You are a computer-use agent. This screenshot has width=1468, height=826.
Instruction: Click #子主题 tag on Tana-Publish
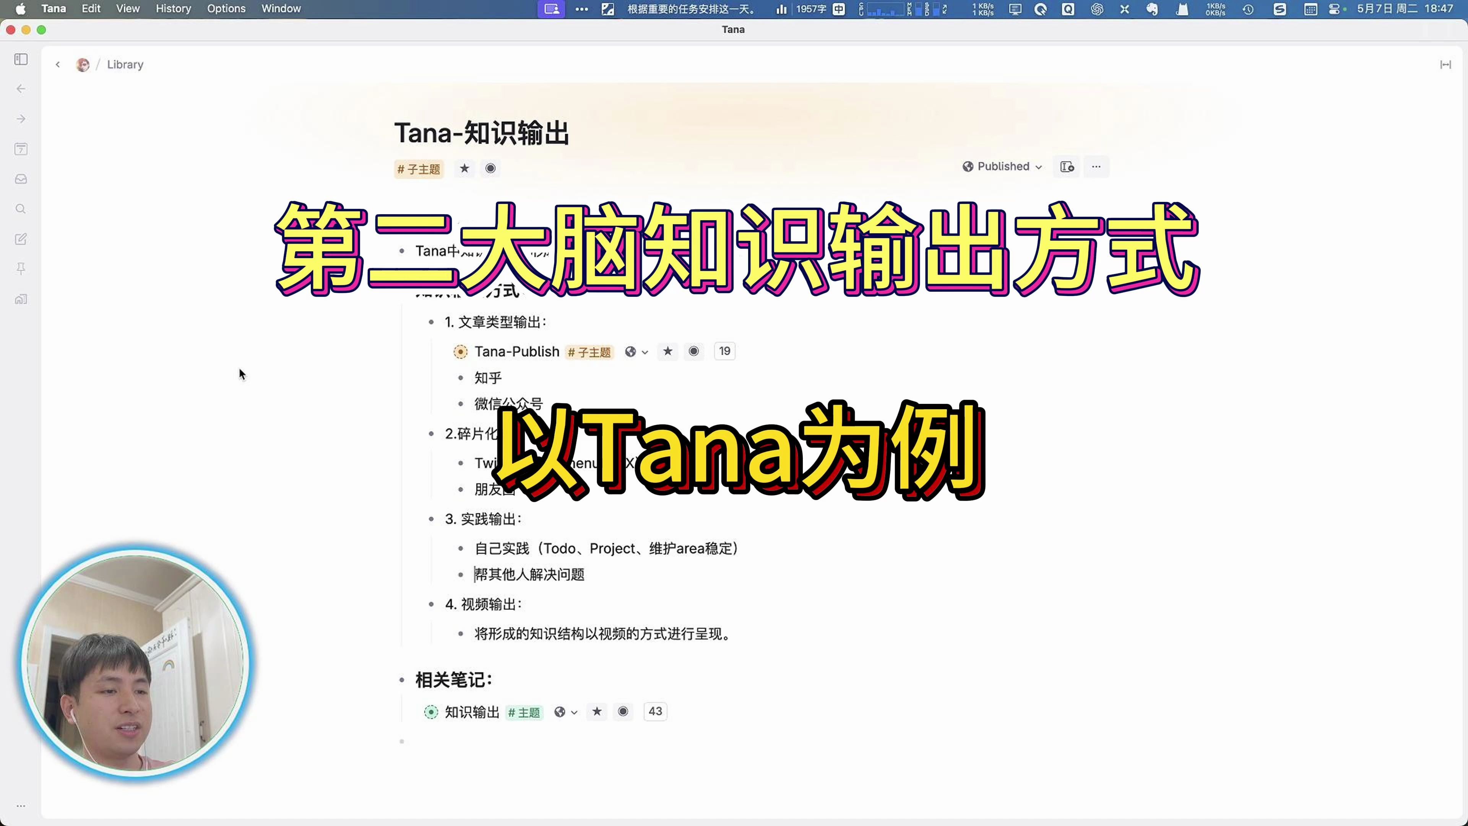(x=589, y=352)
